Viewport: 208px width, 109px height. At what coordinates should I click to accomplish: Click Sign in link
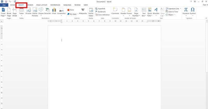(205, 5)
